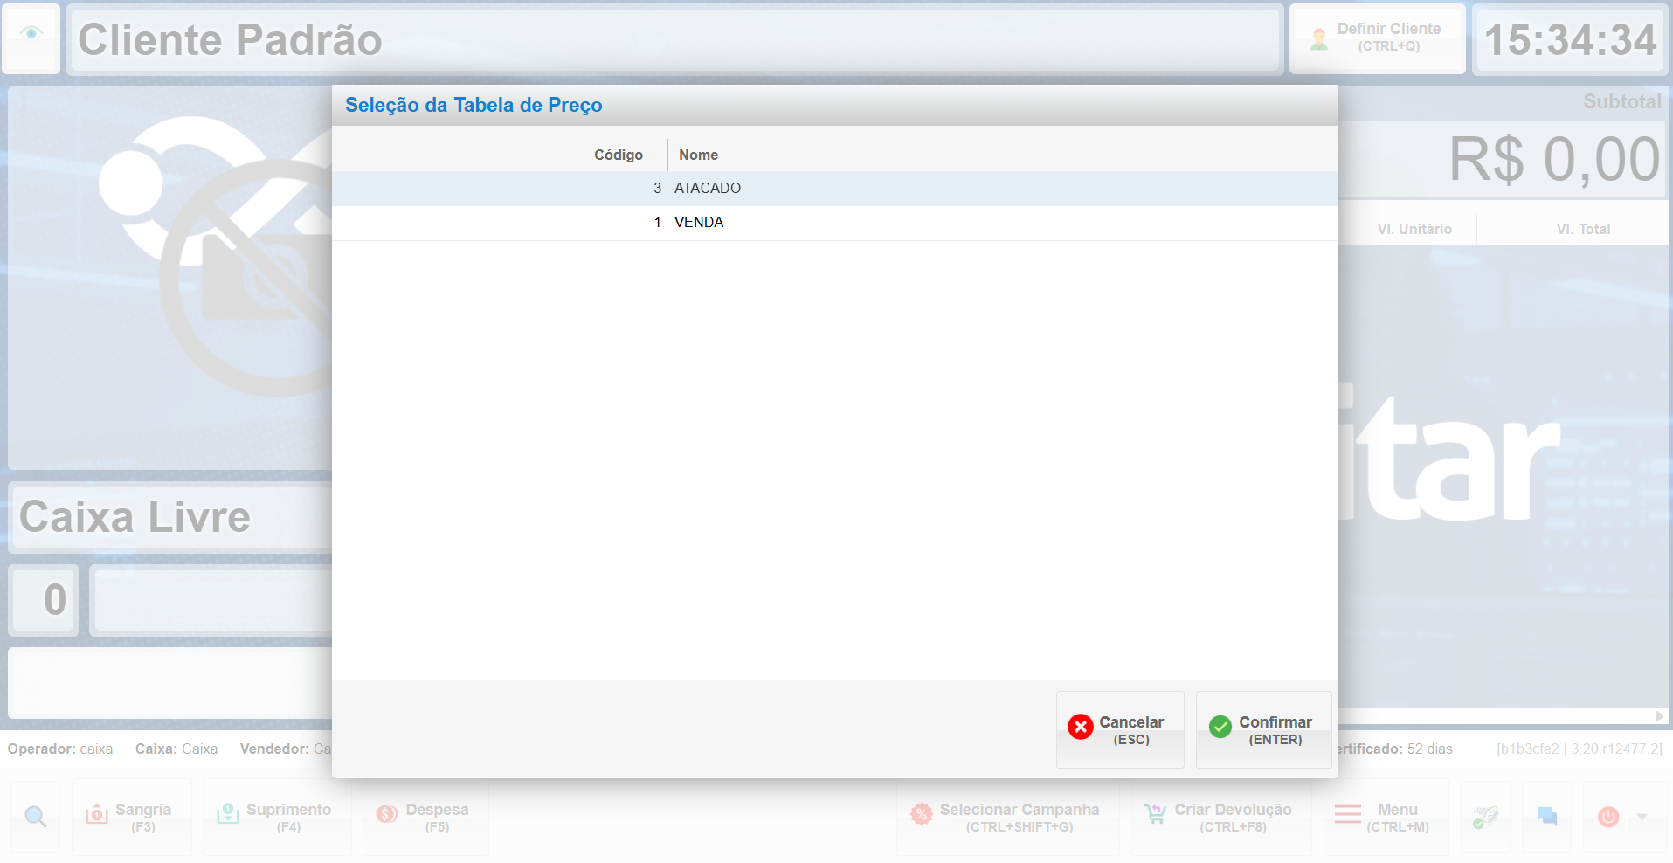Open the hamburger Menu (CTRL+M)
The height and width of the screenshot is (863, 1673).
(1386, 817)
